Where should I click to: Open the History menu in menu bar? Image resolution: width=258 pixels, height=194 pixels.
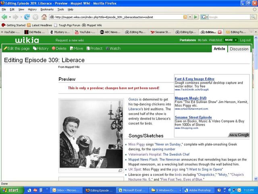32,10
